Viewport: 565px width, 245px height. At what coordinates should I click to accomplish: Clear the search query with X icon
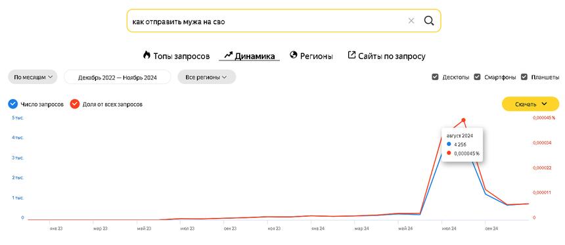(x=411, y=21)
